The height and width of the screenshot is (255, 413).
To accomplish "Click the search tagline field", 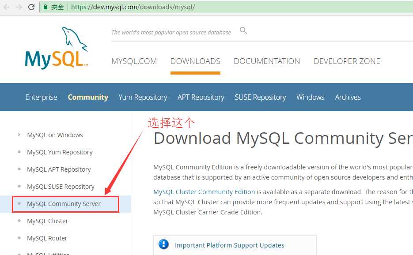I will click(171, 32).
